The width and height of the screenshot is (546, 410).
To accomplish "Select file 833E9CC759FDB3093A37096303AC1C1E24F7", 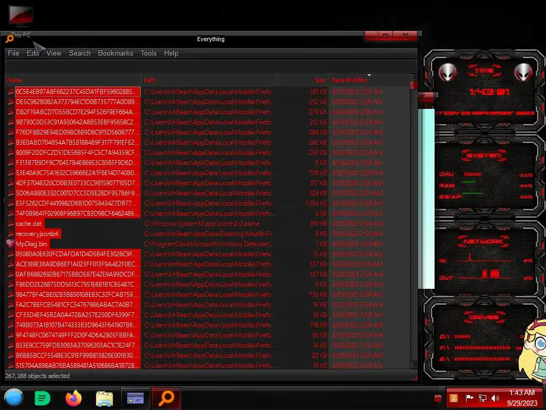I will pyautogui.click(x=77, y=345).
